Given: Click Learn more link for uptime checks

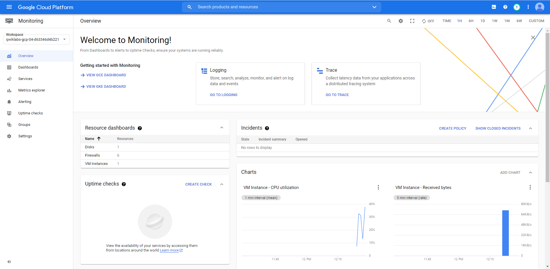Looking at the screenshot, I should coord(171,250).
